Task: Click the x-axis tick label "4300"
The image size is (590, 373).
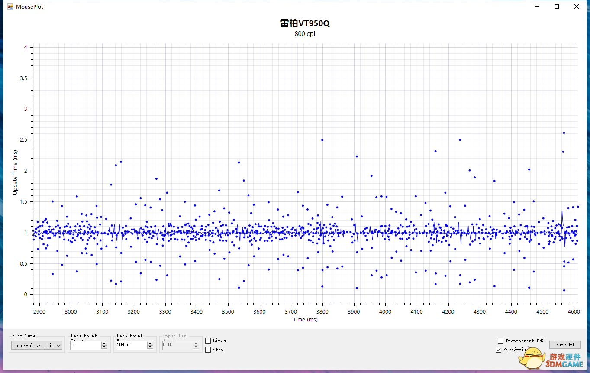Action: point(480,311)
